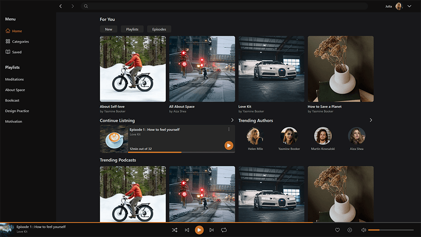The image size is (421, 237).
Task: Click the add-to-playlist plus icon
Action: 350,230
